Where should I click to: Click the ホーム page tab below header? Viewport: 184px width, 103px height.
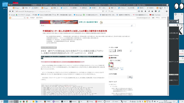click(x=43, y=25)
